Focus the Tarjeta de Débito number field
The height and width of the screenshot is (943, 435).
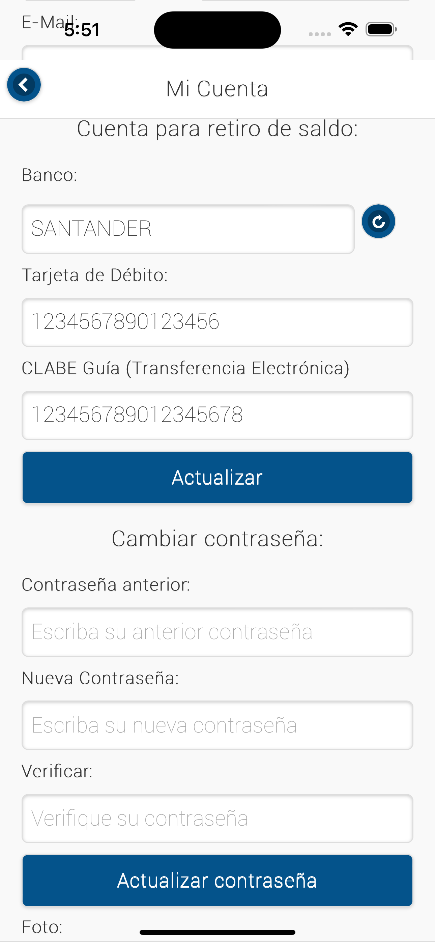217,322
